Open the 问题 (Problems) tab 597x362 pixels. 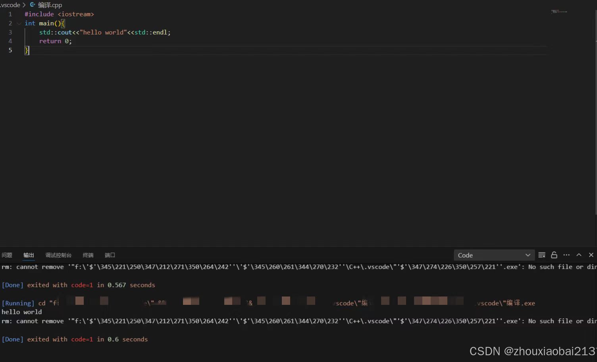pyautogui.click(x=7, y=255)
